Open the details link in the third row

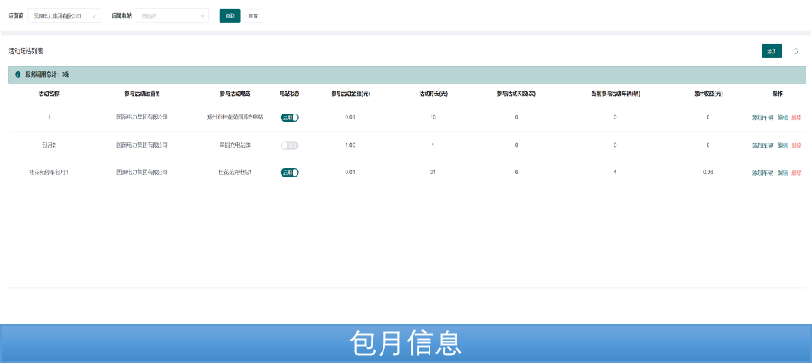[763, 173]
